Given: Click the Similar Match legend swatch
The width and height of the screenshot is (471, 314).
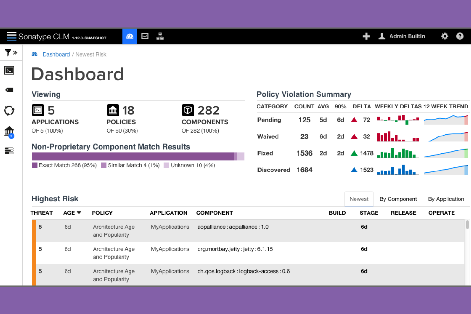Looking at the screenshot, I should point(103,165).
